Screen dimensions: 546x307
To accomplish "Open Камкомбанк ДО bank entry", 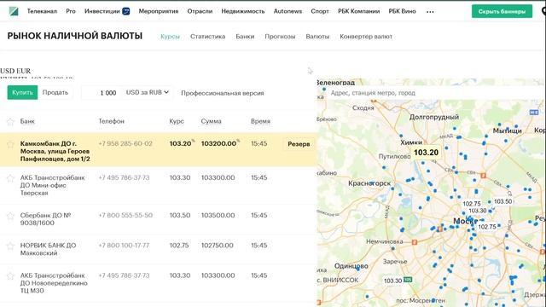I will [x=55, y=151].
